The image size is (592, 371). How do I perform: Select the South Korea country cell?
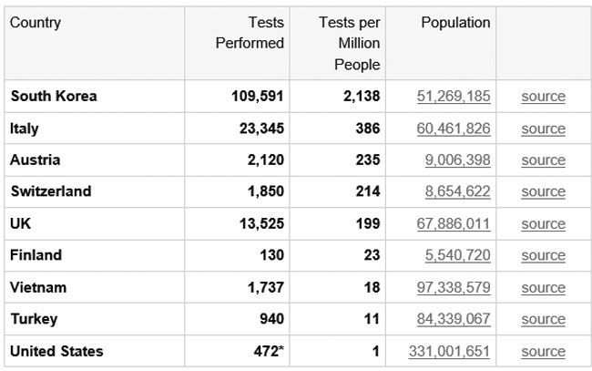point(54,97)
